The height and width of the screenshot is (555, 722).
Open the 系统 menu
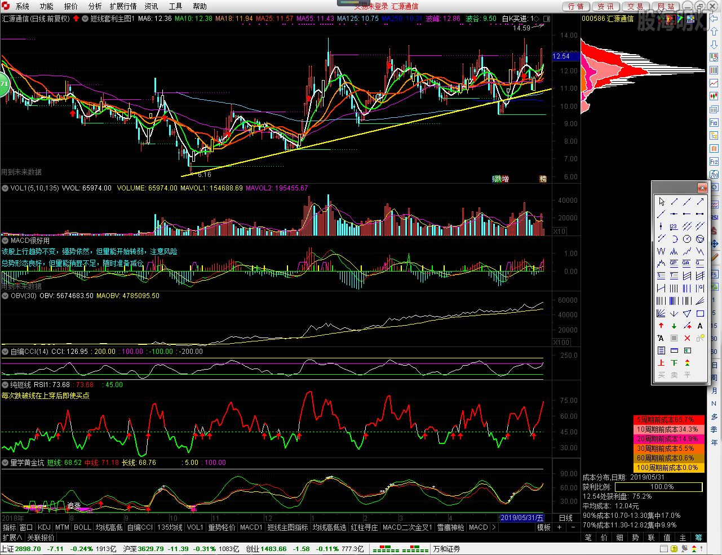coord(23,6)
